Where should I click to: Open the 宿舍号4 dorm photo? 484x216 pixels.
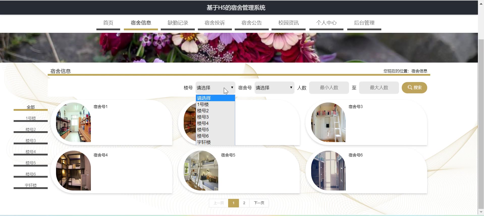point(73,171)
